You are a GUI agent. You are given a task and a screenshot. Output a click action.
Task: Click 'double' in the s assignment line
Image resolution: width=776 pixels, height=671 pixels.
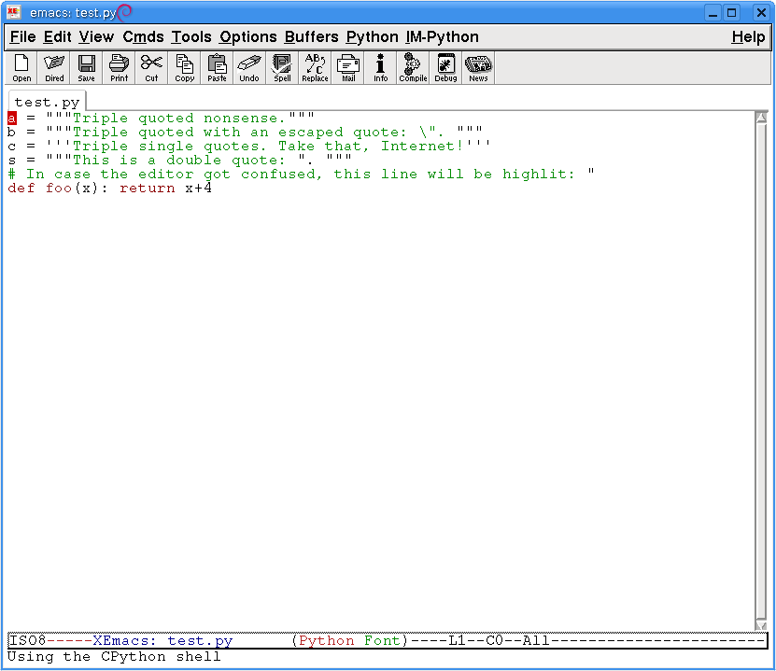[x=193, y=161]
